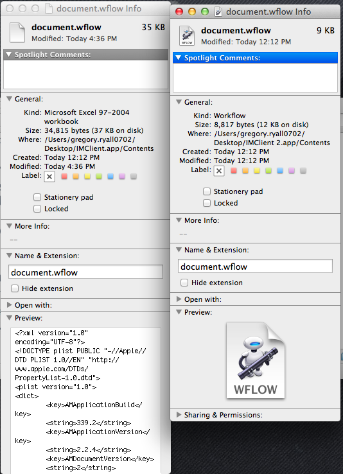Choose gray label in left Info window
The height and width of the screenshot is (474, 343).
(134, 176)
